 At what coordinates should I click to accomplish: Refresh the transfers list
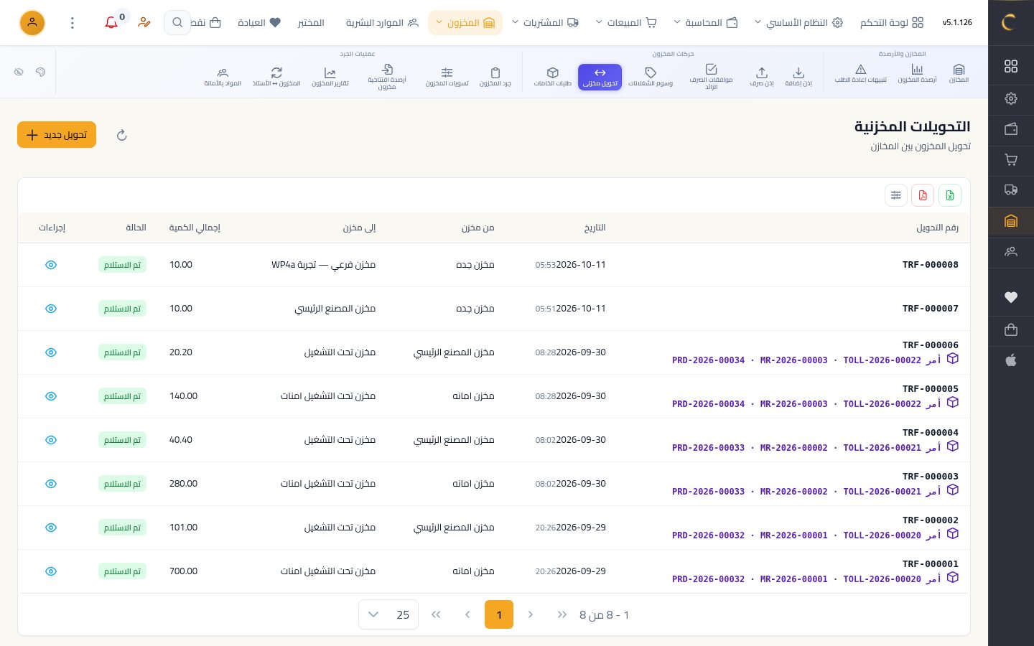(122, 135)
